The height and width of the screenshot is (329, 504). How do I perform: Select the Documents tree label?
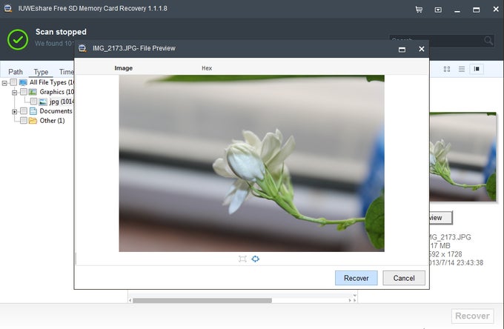[x=56, y=111]
